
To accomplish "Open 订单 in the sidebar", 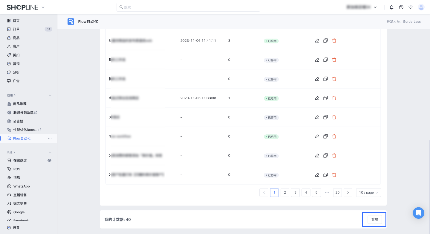I will pos(16,29).
